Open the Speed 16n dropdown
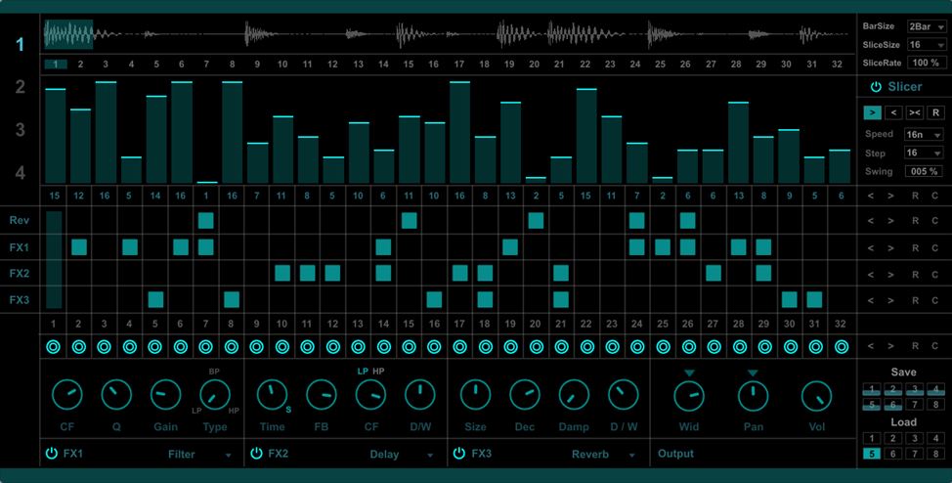Screen dimensions: 952x483 coord(924,135)
